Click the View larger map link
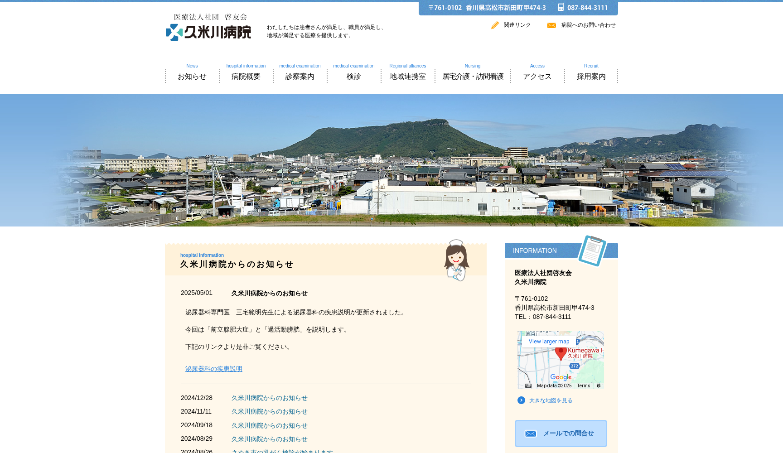The height and width of the screenshot is (453, 783). 548,341
